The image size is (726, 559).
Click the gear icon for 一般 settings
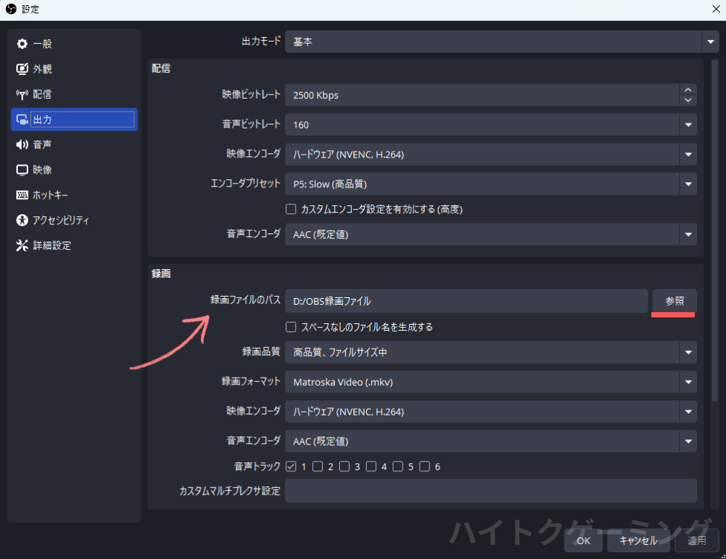tap(22, 44)
